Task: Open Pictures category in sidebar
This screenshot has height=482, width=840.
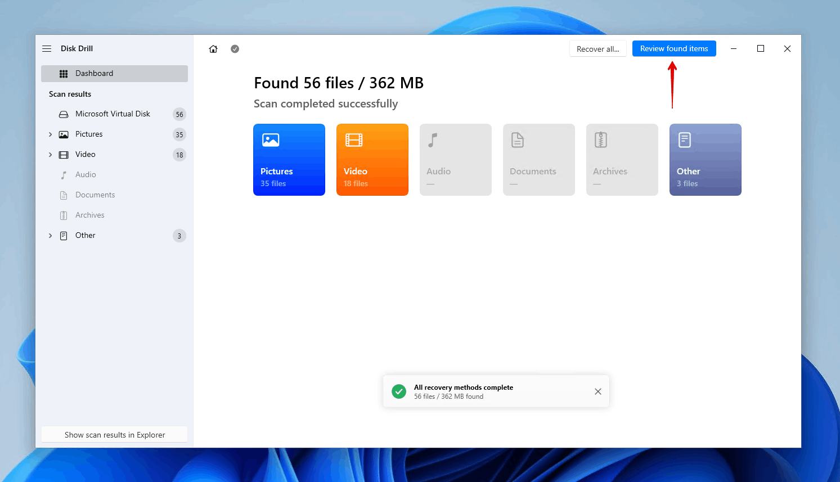Action: pyautogui.click(x=114, y=134)
